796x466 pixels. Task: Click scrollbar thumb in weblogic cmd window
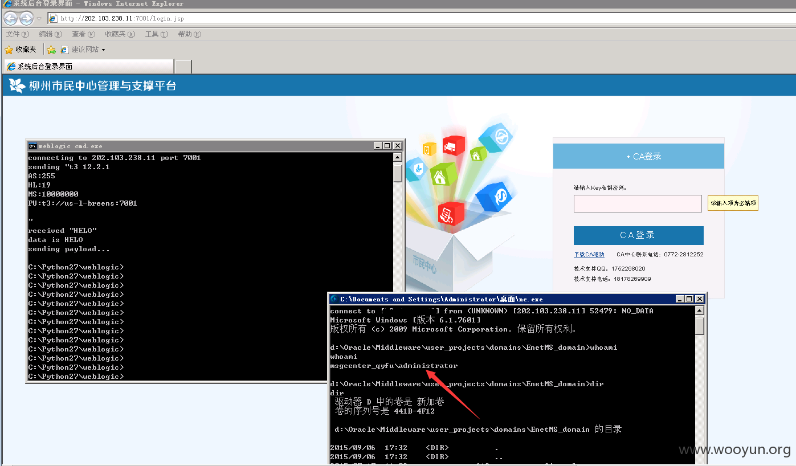pos(398,173)
